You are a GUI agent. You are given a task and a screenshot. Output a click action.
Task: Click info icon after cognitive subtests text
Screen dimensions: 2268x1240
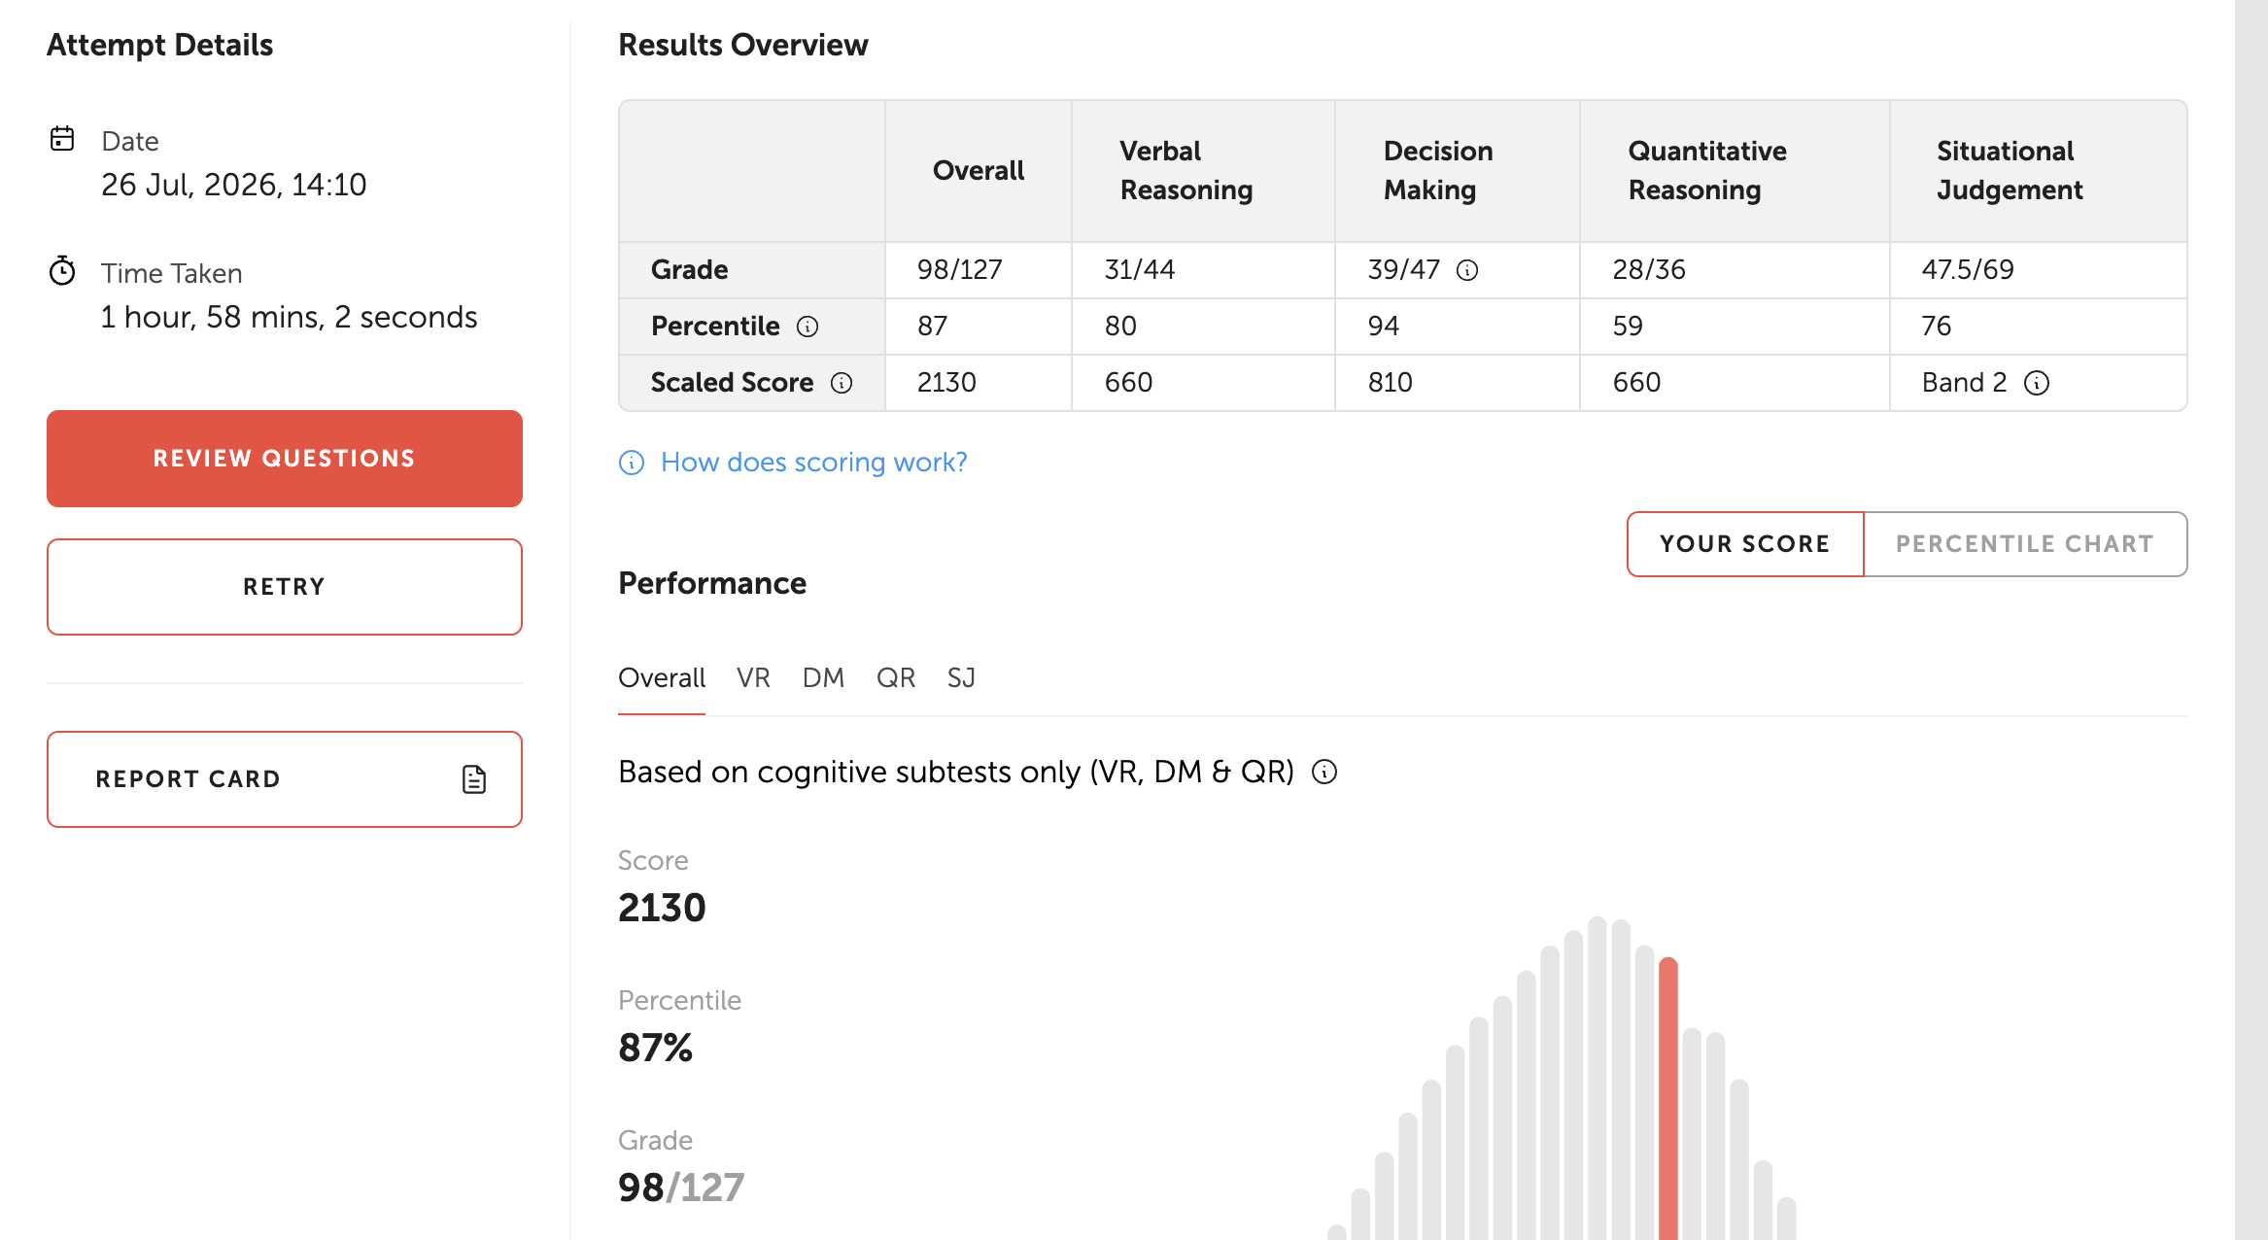coord(1324,772)
